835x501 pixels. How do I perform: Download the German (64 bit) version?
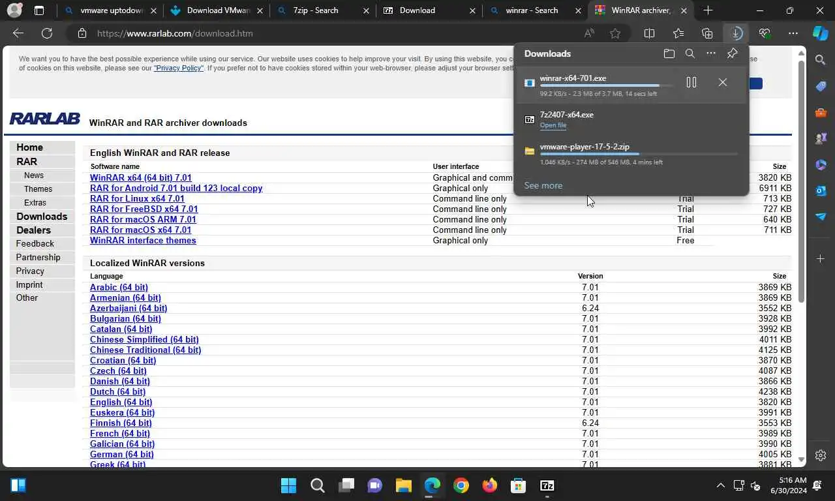click(122, 454)
